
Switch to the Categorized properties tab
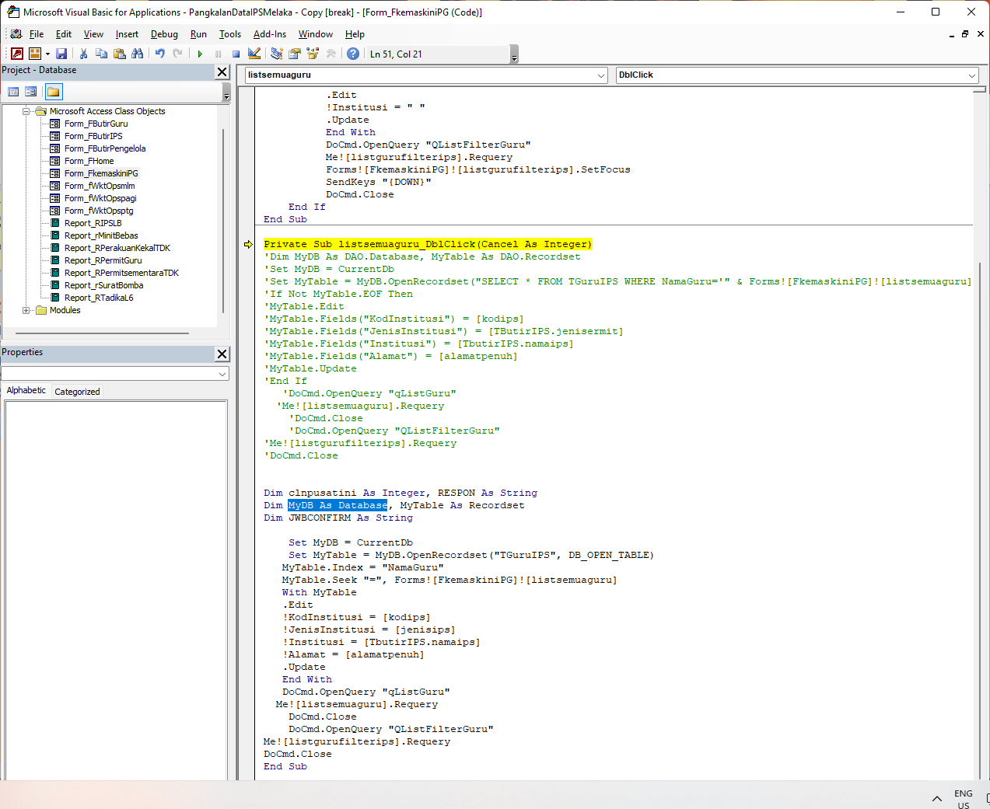[x=77, y=392]
